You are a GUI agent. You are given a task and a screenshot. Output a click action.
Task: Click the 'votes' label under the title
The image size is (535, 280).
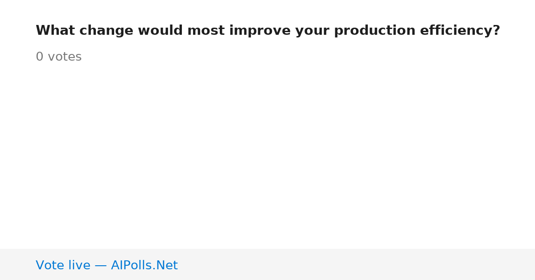pyautogui.click(x=65, y=57)
